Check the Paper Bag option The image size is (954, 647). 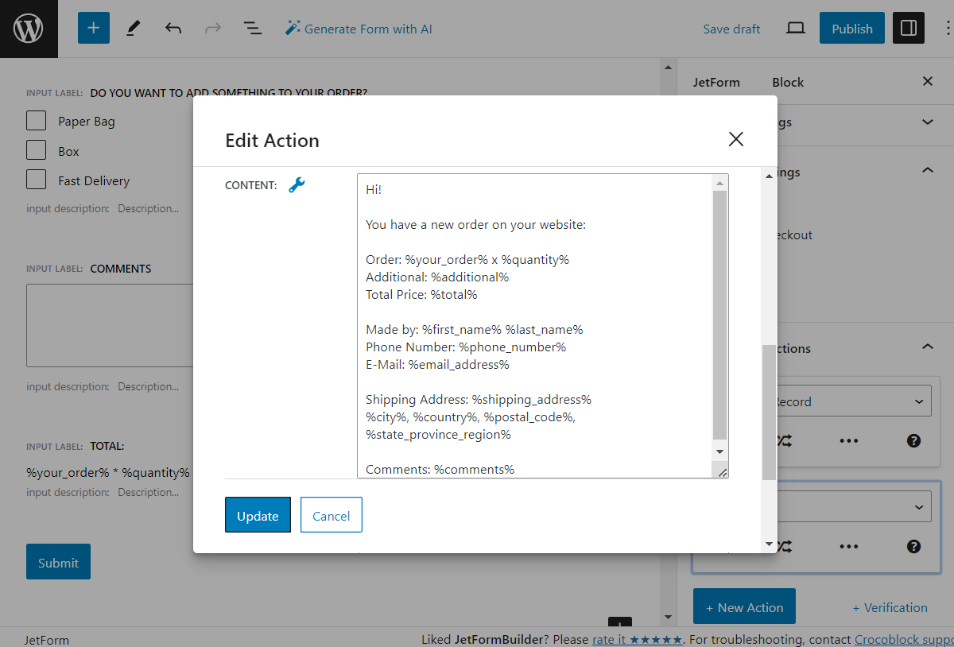coord(36,120)
